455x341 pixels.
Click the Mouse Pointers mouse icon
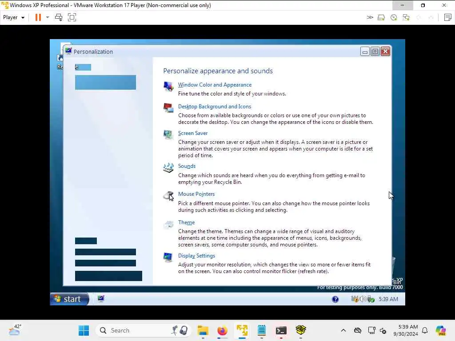click(168, 196)
